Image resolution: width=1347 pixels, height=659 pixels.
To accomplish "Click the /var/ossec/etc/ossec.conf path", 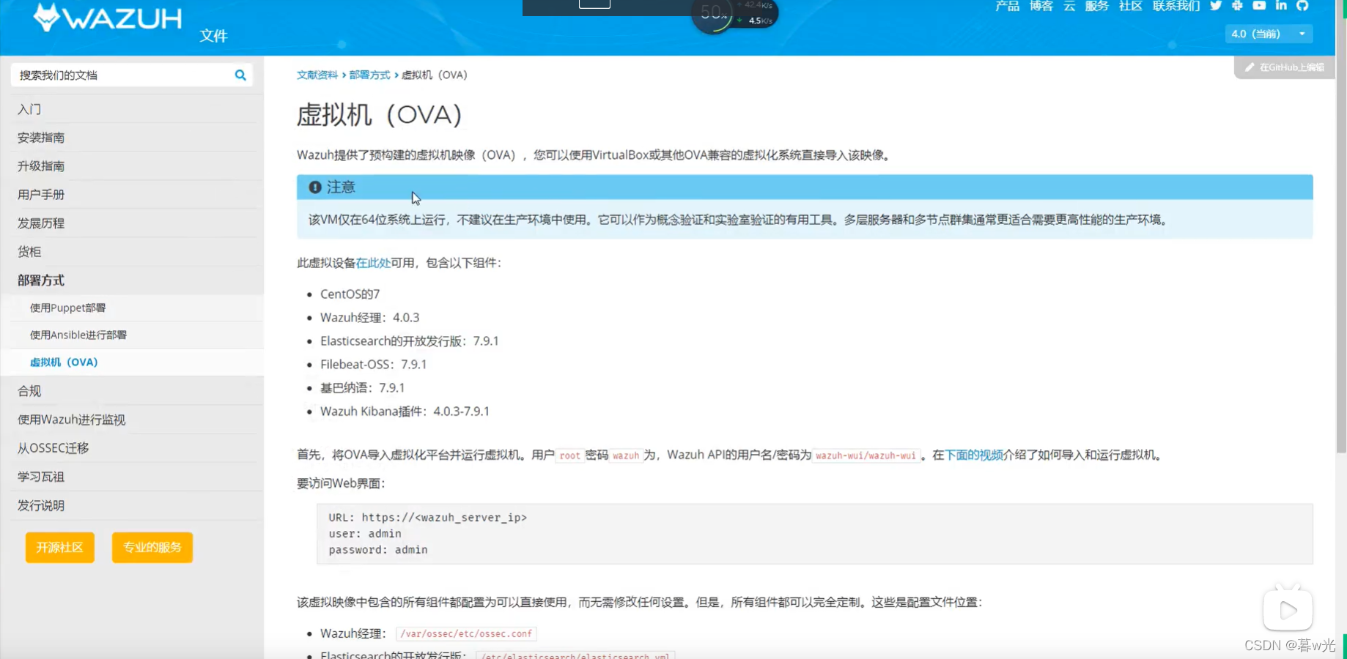I will (466, 633).
